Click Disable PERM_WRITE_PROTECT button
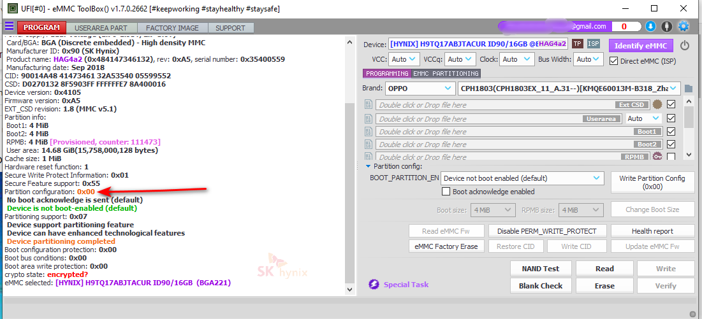Screen dimensions: 702x319 coord(548,231)
